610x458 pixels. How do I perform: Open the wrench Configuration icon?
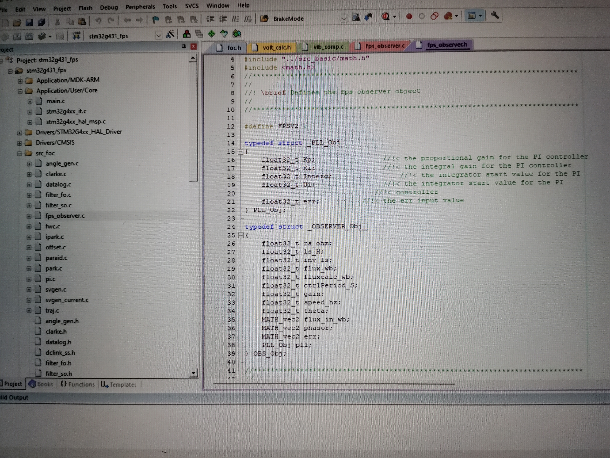495,15
